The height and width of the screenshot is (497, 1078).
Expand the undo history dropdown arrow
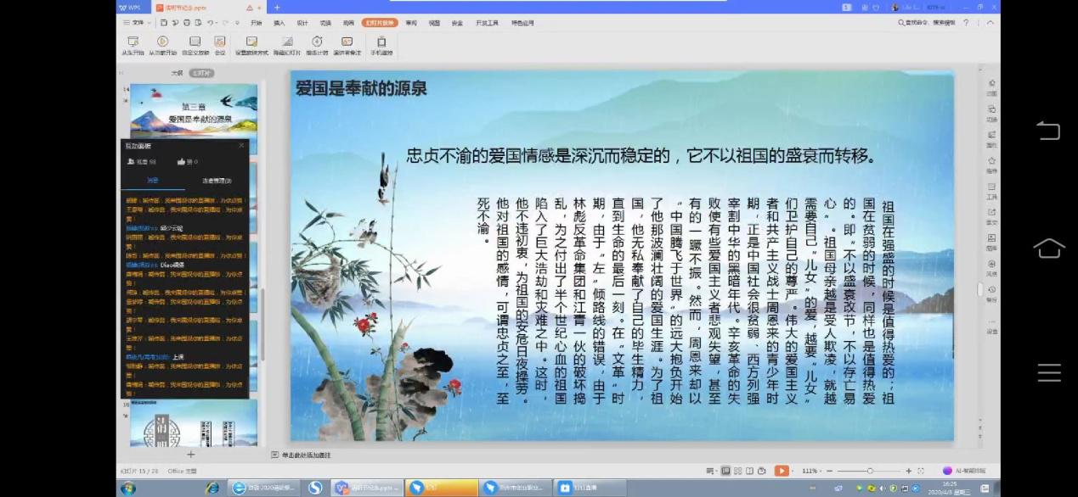pyautogui.click(x=218, y=23)
